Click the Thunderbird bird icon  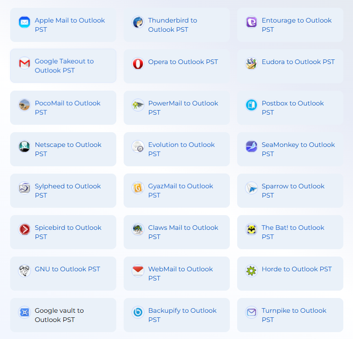[138, 22]
